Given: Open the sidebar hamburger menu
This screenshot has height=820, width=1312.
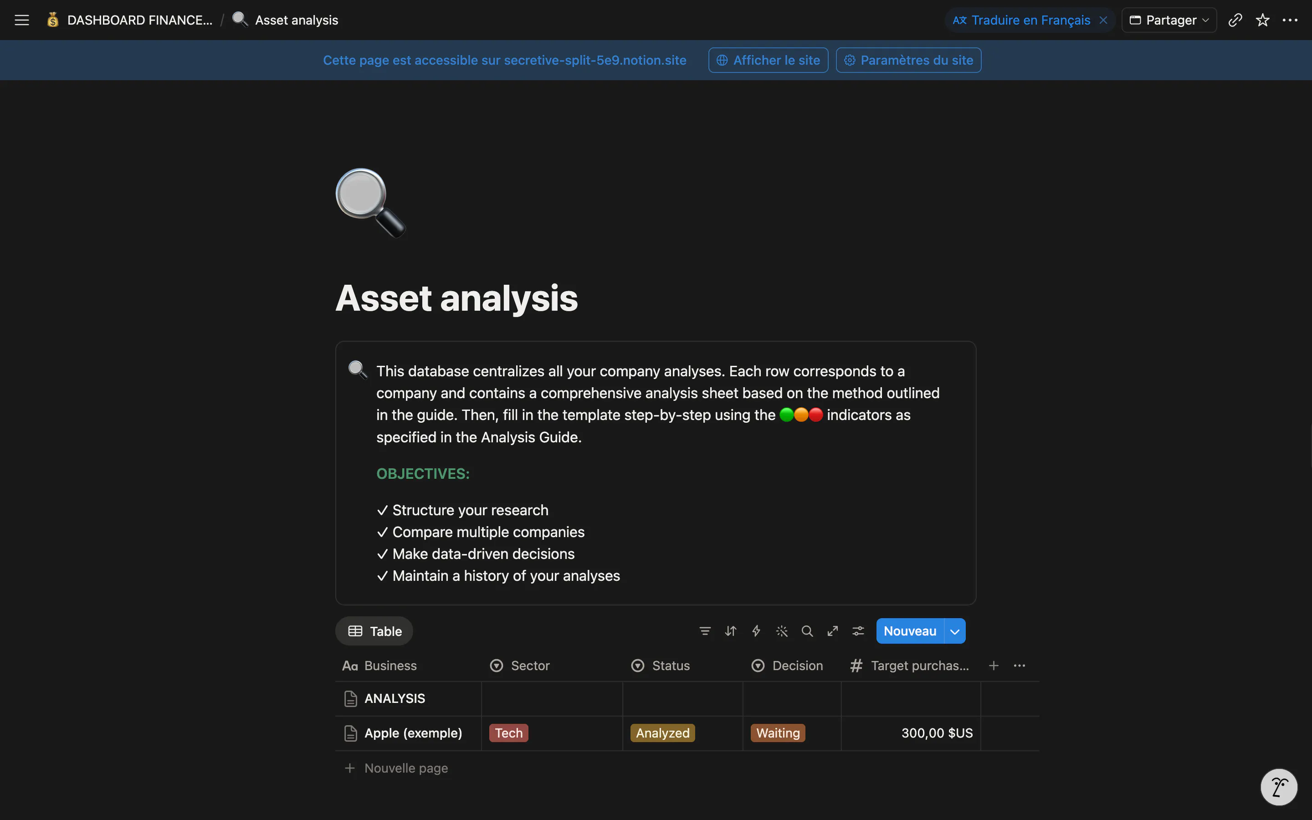Looking at the screenshot, I should tap(22, 20).
